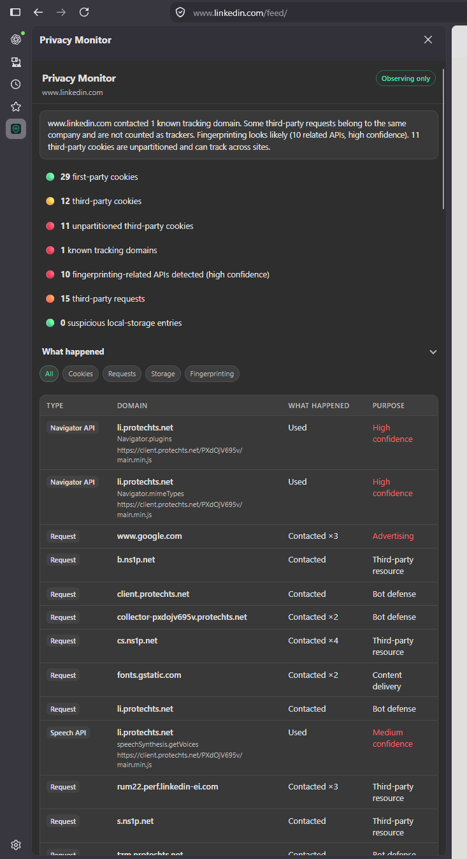Toggle the browser sidebar panel icon

click(15, 12)
